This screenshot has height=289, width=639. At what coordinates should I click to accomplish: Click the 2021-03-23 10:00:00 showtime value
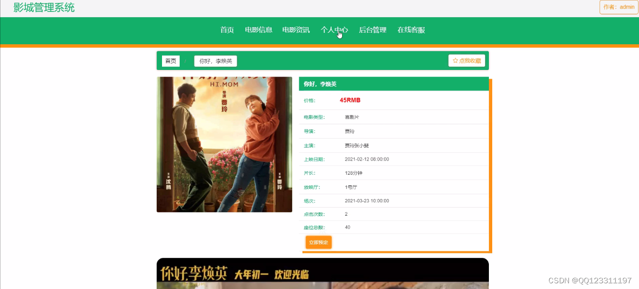coord(367,201)
